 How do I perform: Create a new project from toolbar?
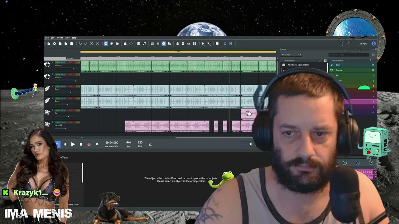[x=60, y=44]
